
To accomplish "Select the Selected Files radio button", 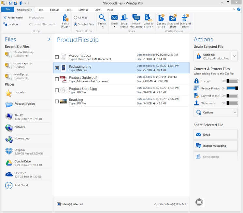I will [x=76, y=24].
